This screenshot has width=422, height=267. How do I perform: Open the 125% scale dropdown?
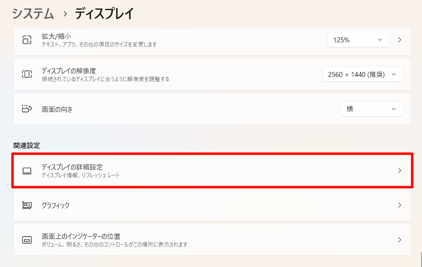click(358, 40)
